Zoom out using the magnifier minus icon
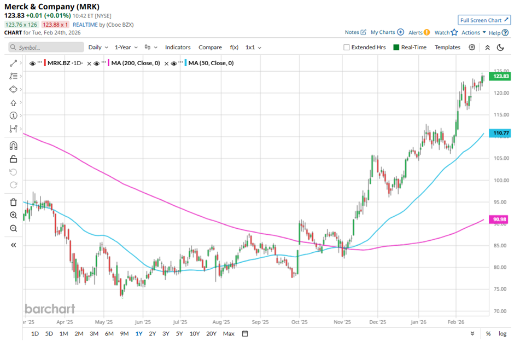This screenshot has width=514, height=341. point(14,228)
